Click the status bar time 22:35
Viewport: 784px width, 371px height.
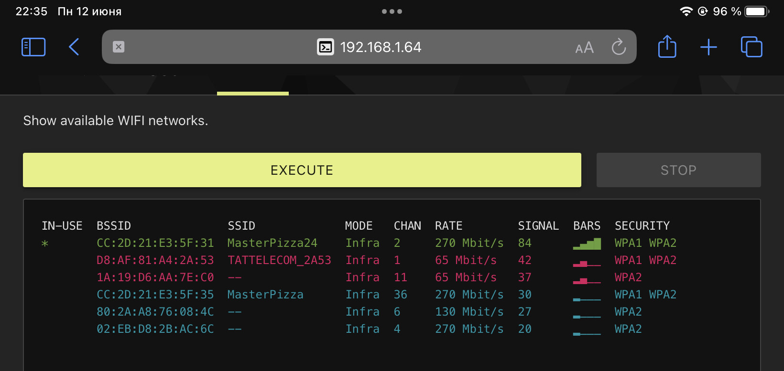(x=32, y=11)
